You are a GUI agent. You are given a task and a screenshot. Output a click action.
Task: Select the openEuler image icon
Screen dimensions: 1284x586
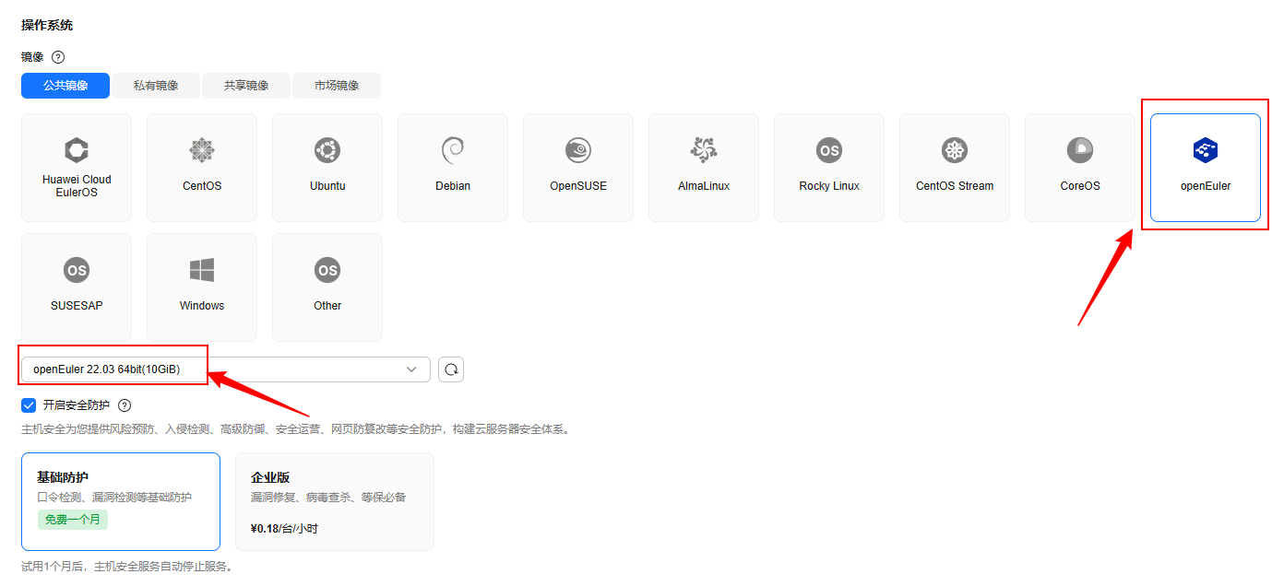pos(1206,150)
